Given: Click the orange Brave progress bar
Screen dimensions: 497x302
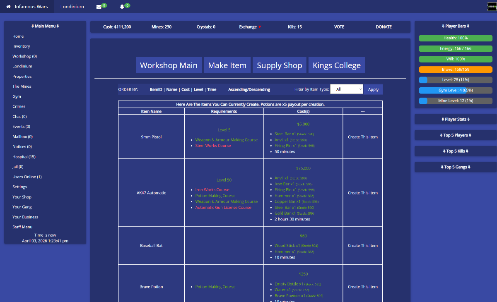Looking at the screenshot, I should (456, 70).
